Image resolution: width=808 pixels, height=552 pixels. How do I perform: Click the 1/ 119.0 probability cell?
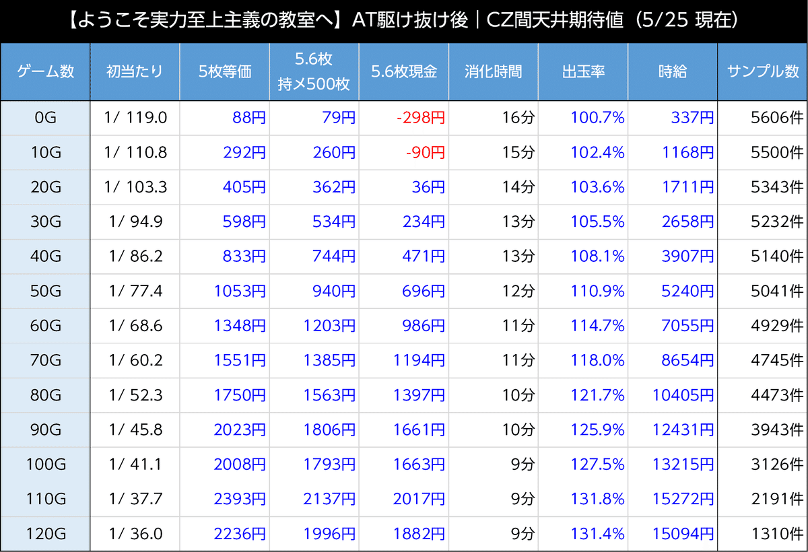tap(135, 118)
